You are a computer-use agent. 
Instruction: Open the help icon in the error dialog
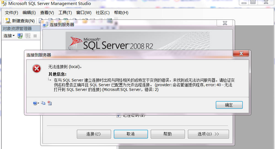[35, 103]
